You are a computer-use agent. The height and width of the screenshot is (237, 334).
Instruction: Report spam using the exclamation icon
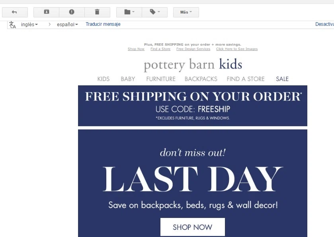tap(72, 12)
